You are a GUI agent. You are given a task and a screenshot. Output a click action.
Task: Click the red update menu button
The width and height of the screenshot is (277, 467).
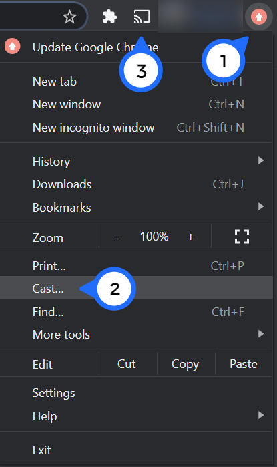[x=258, y=17]
